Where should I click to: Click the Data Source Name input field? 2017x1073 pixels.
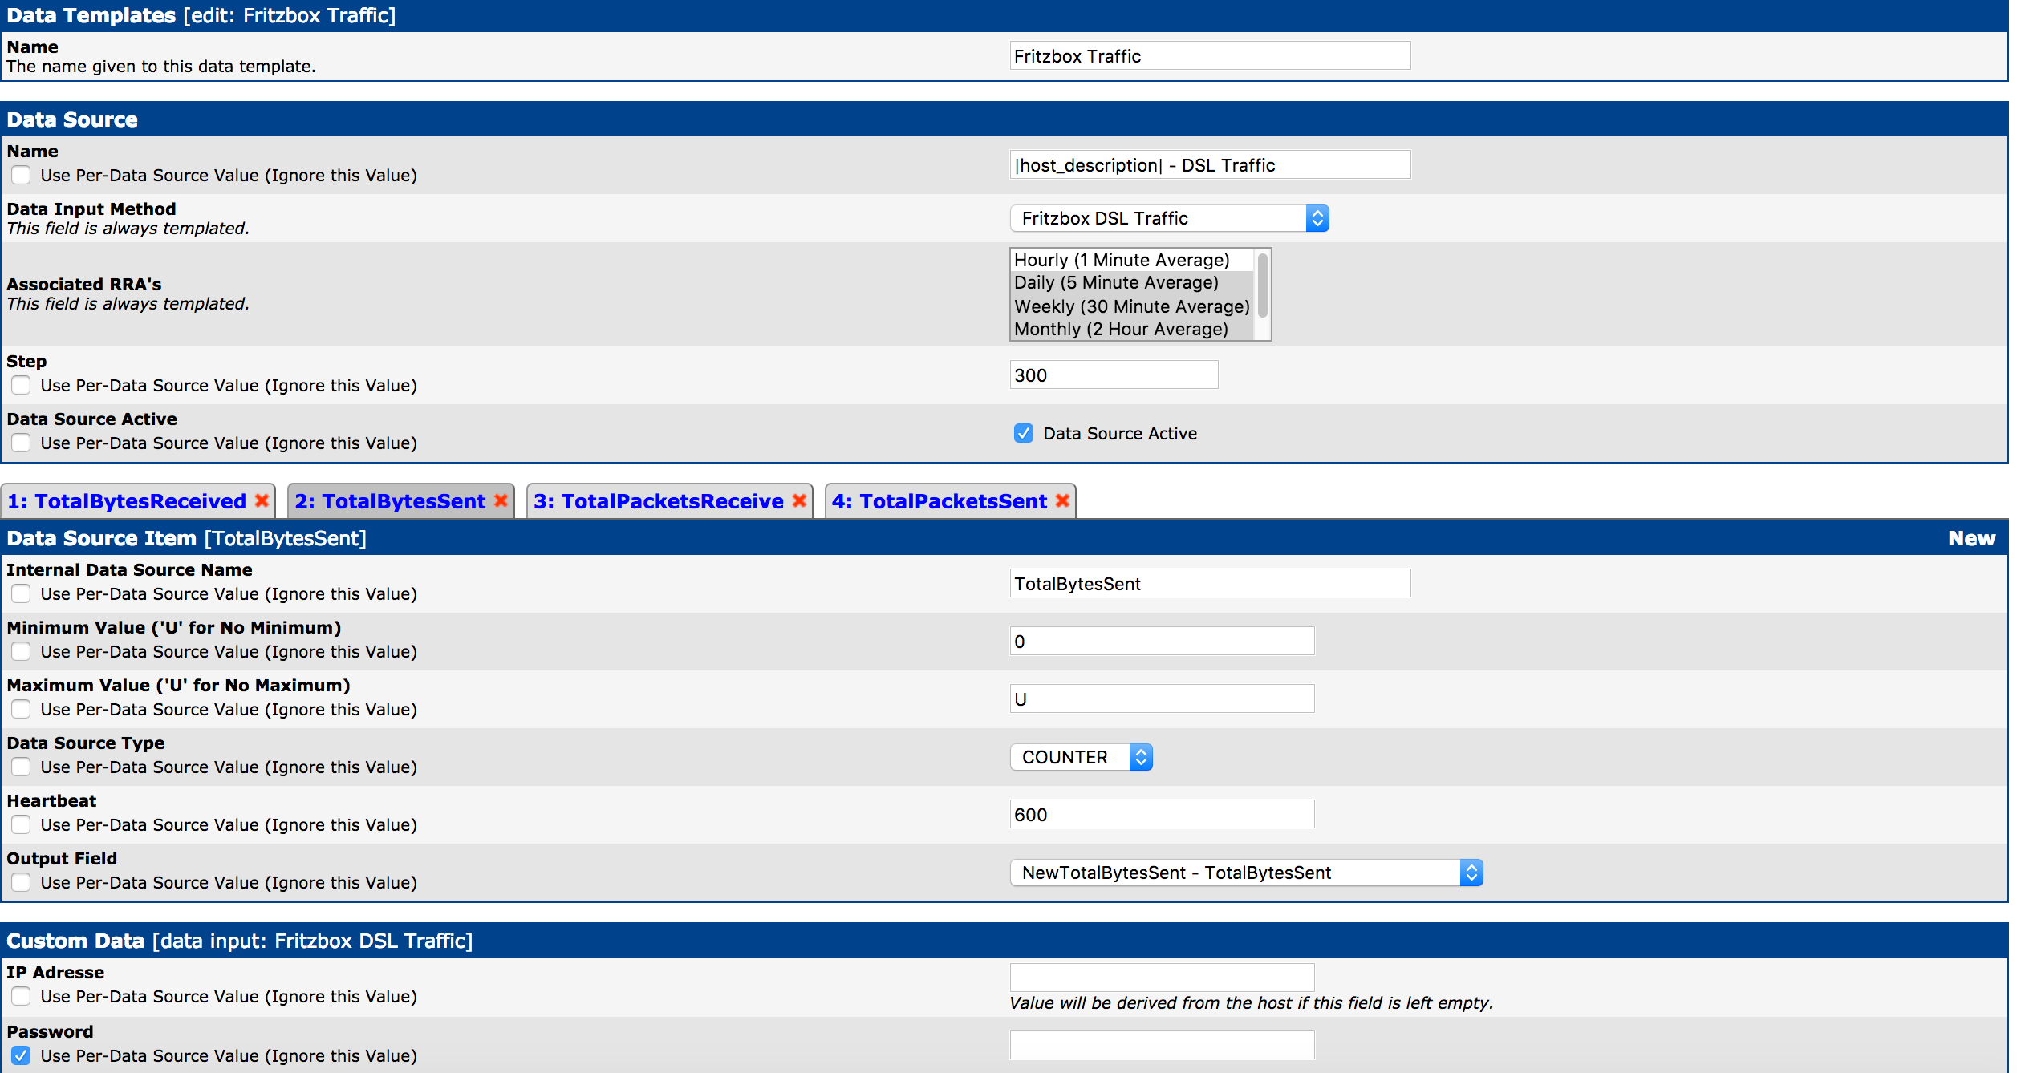[1210, 164]
